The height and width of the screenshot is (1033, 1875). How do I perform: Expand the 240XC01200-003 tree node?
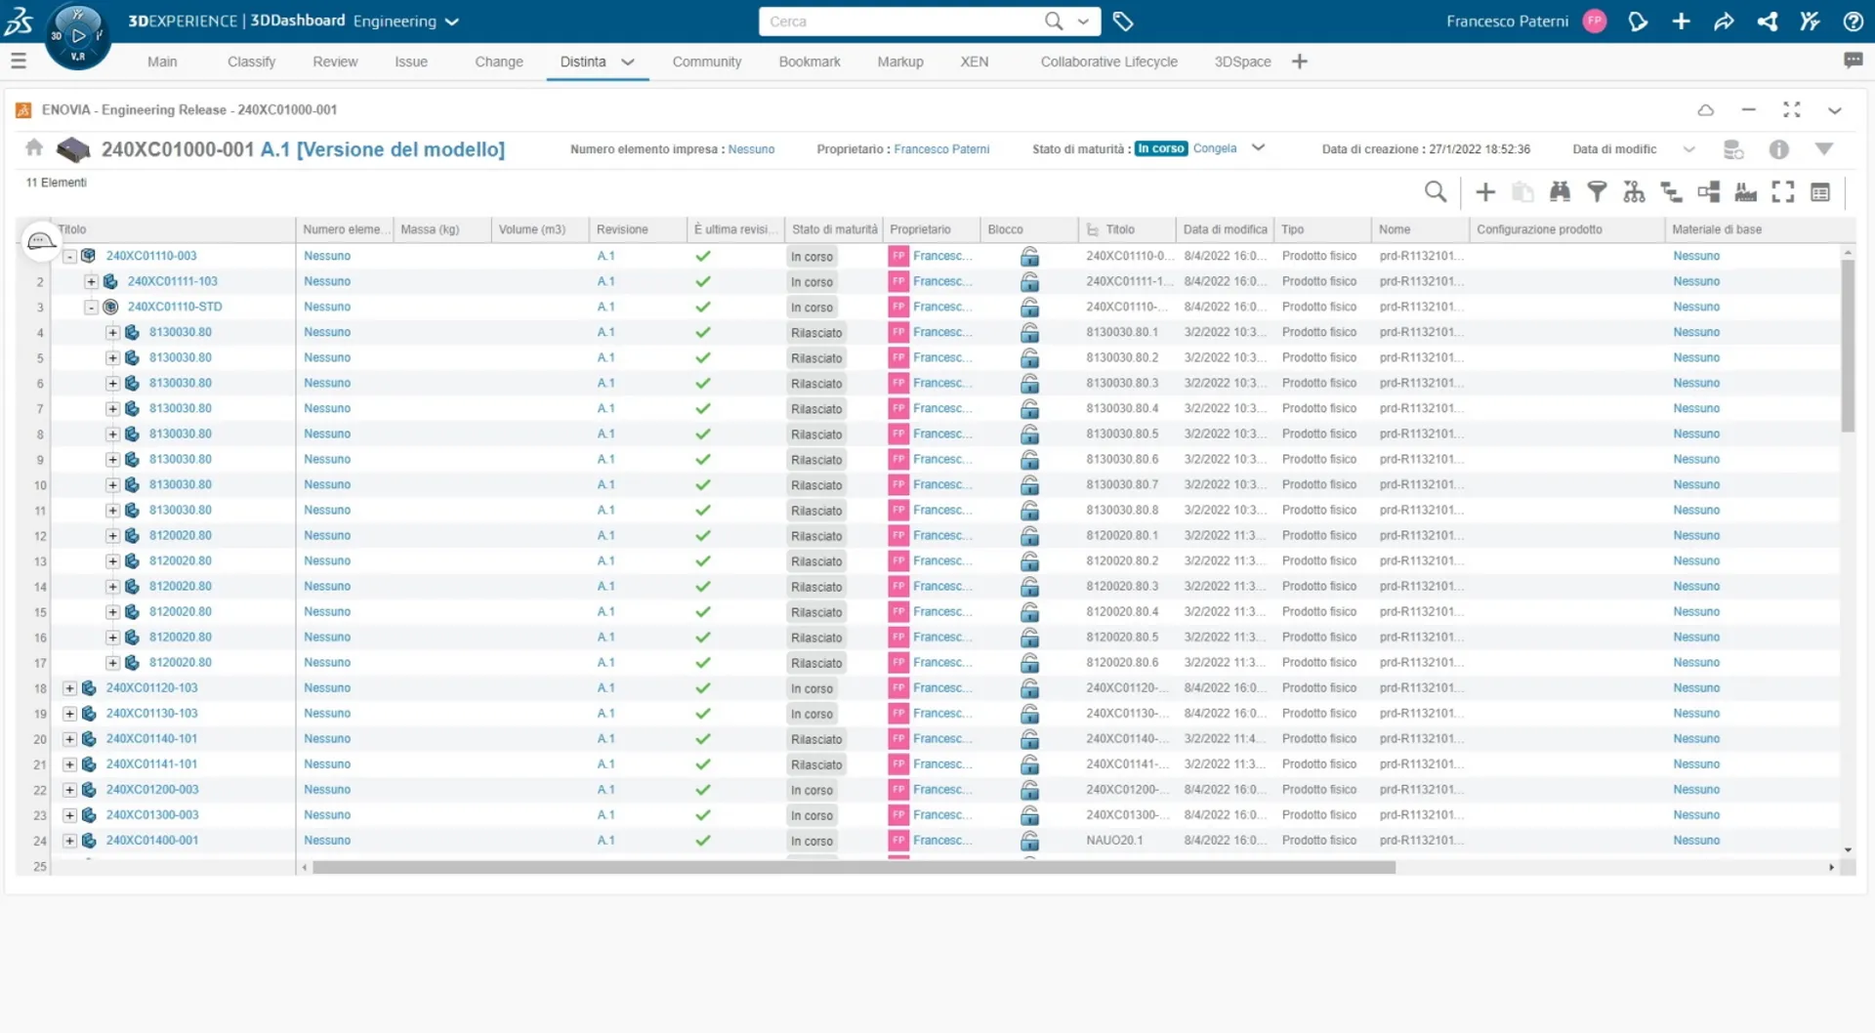click(x=69, y=790)
